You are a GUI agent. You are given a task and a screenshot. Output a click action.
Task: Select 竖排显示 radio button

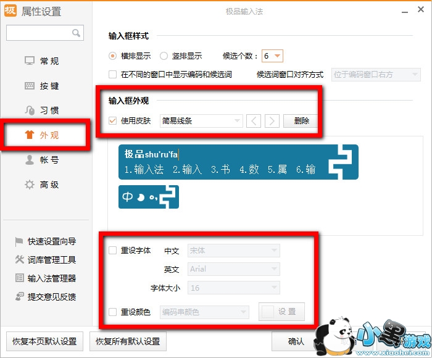pyautogui.click(x=164, y=56)
